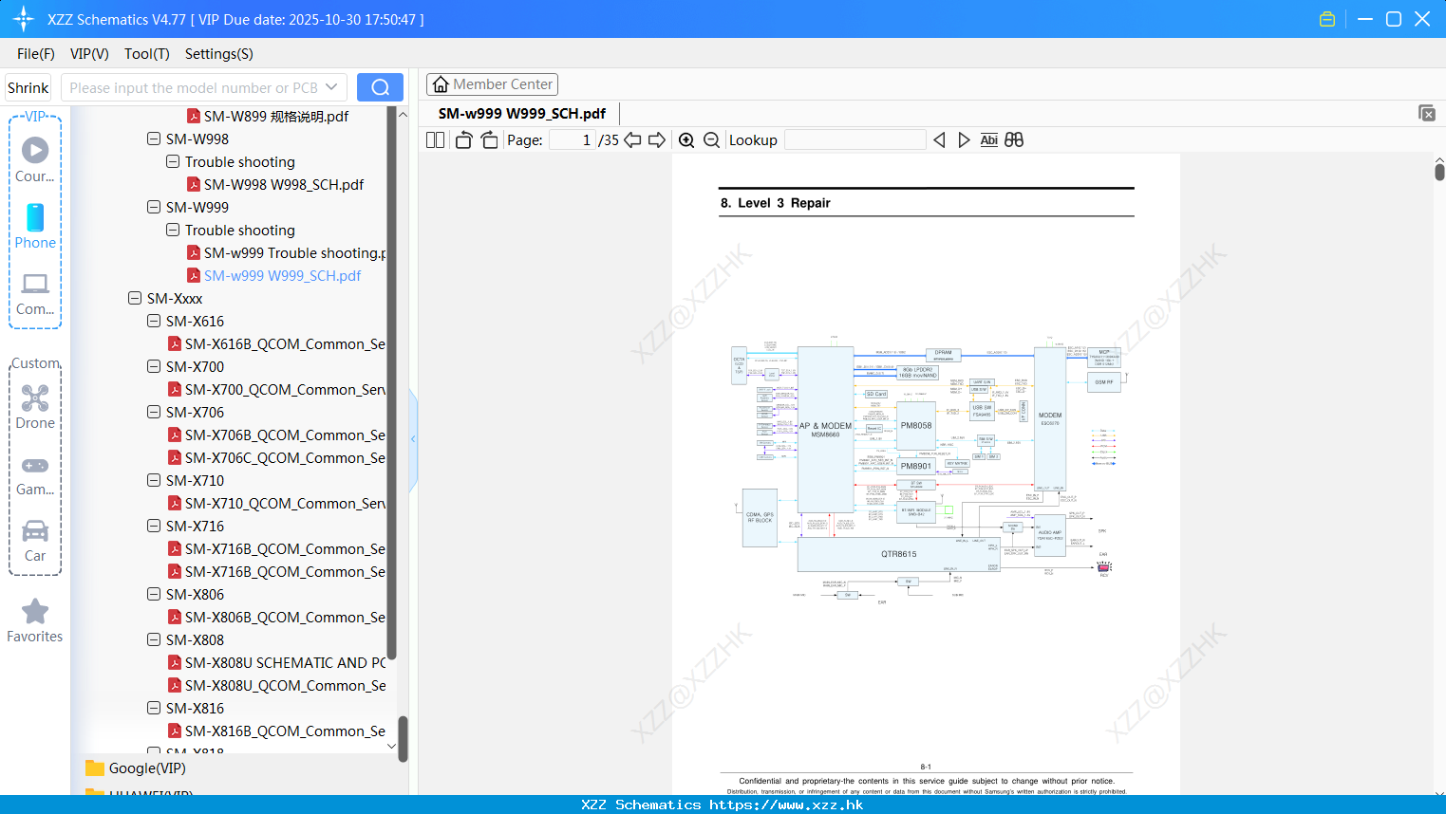Click the XZZ app logo
This screenshot has height=814, width=1446.
tap(23, 19)
